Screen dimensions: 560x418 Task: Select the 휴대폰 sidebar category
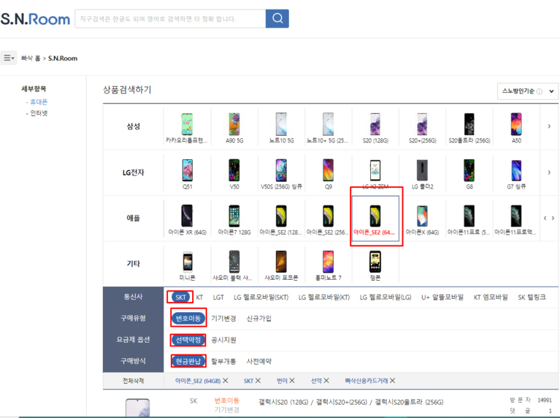(x=39, y=102)
